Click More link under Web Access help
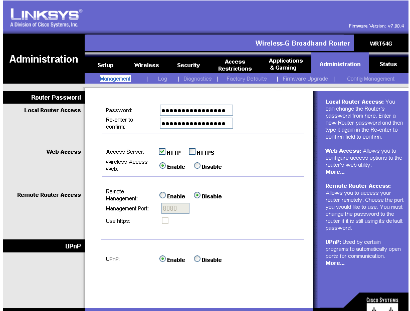This screenshot has width=410, height=311. coord(335,172)
